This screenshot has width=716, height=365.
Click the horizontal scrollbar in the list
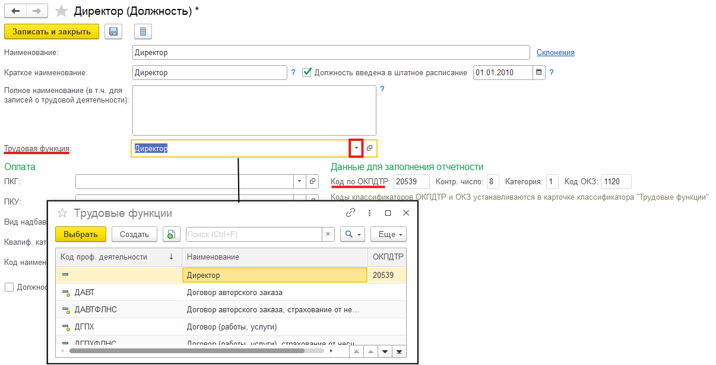187,351
